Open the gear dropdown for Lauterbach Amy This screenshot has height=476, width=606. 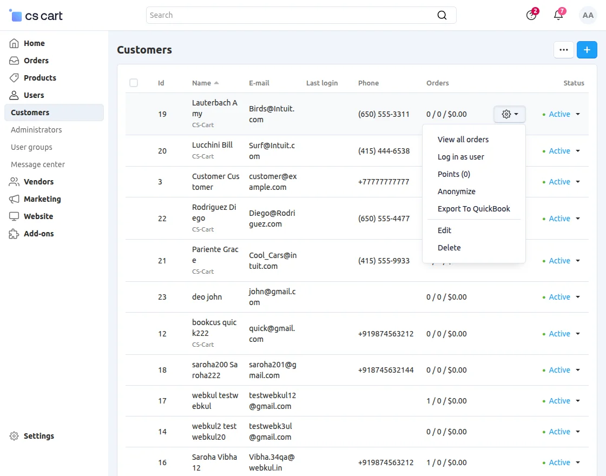510,114
